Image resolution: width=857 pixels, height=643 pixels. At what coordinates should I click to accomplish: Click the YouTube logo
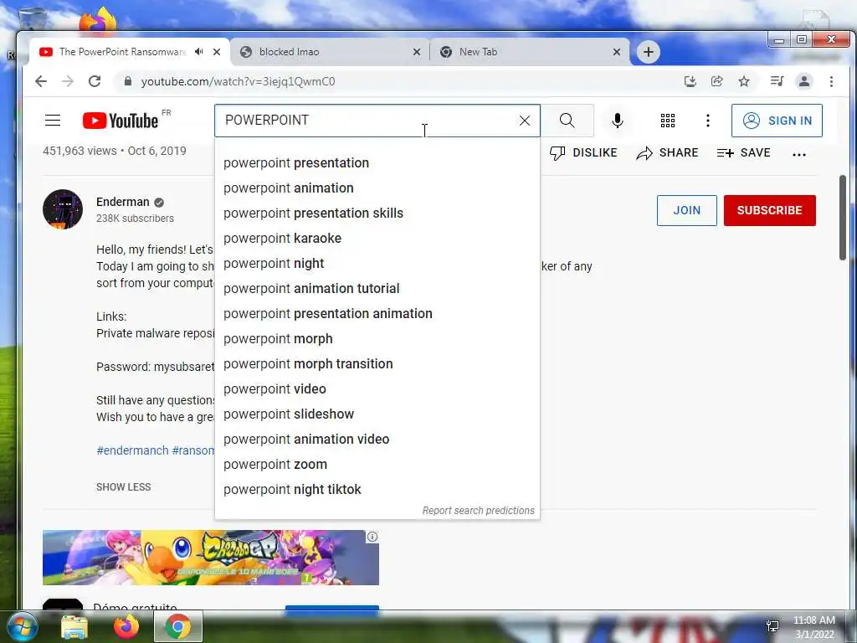click(x=121, y=121)
